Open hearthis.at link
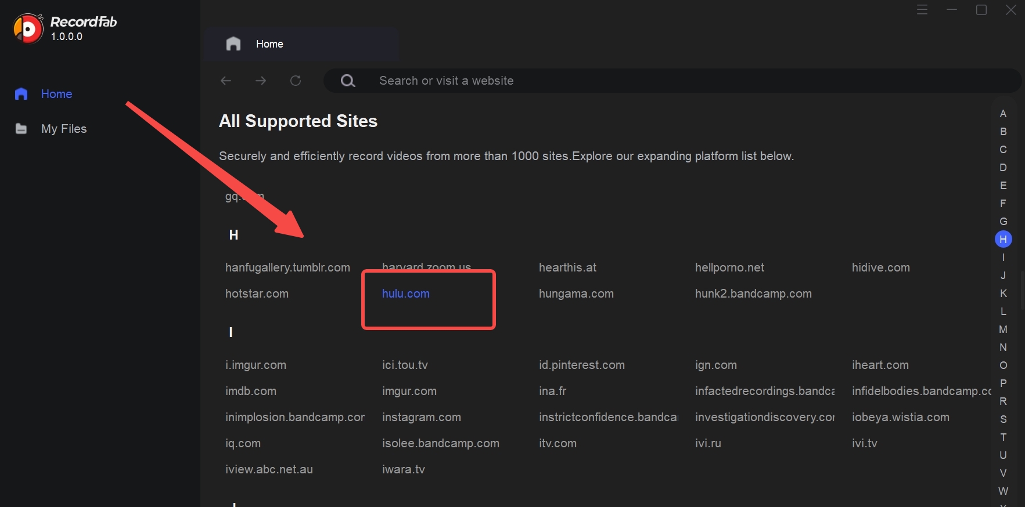The width and height of the screenshot is (1025, 507). coord(567,267)
